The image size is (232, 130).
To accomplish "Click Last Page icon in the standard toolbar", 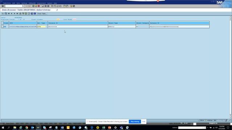I will (x=61, y=6).
